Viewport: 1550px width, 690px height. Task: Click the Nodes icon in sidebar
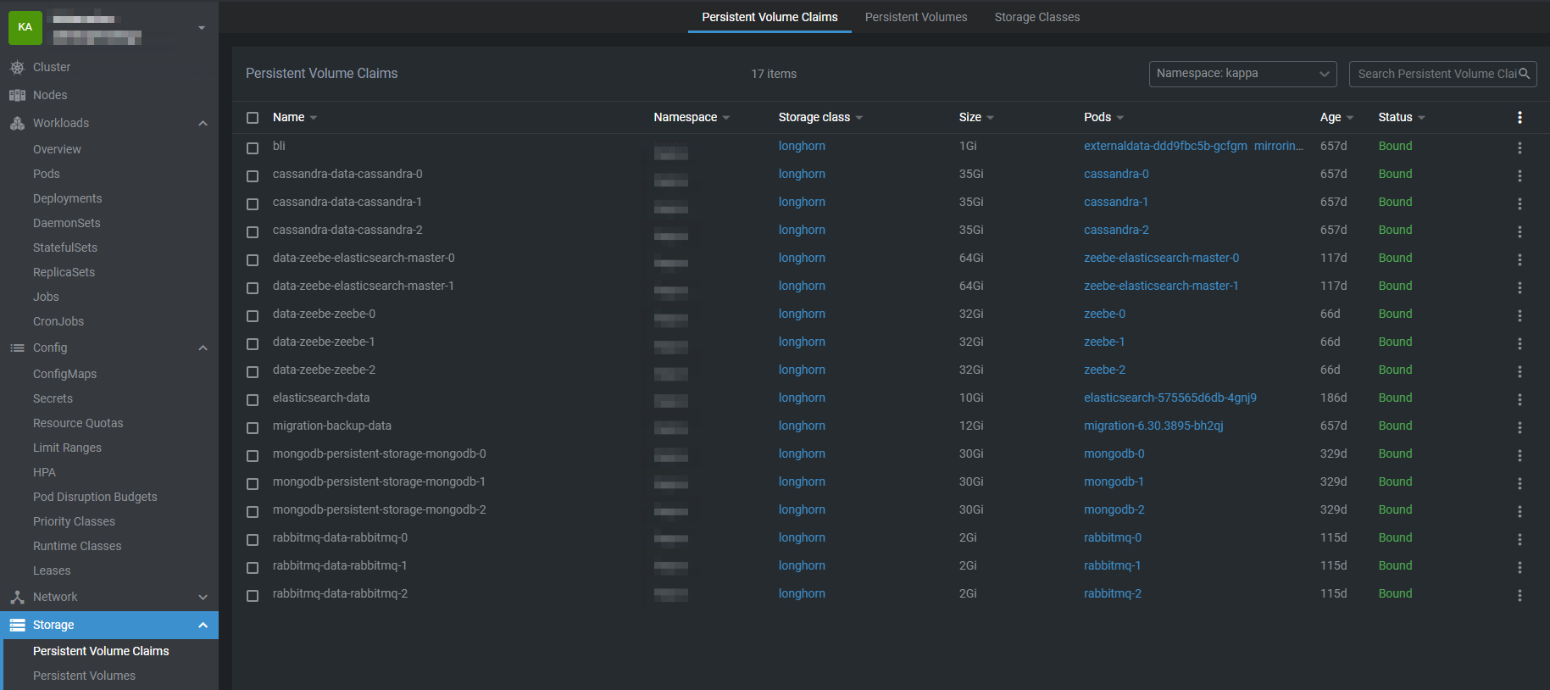17,96
